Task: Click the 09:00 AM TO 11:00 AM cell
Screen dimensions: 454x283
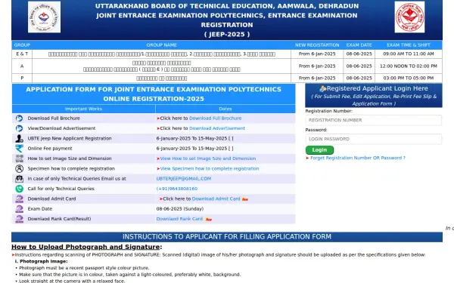Action: point(409,54)
